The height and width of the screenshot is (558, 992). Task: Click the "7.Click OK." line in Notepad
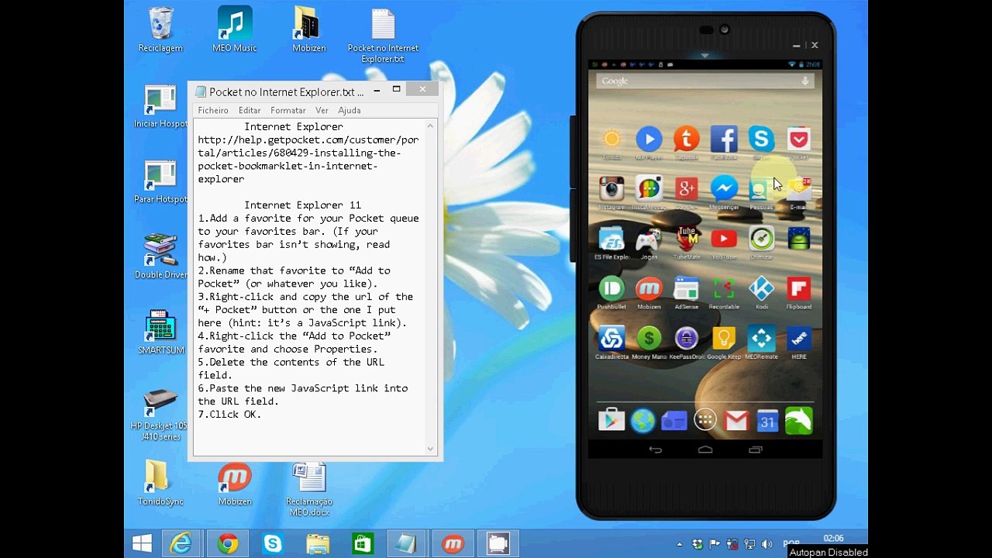click(x=229, y=414)
